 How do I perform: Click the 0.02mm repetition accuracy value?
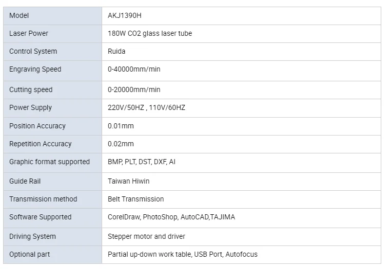pos(121,144)
